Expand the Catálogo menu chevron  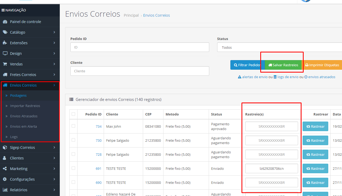click(x=54, y=32)
